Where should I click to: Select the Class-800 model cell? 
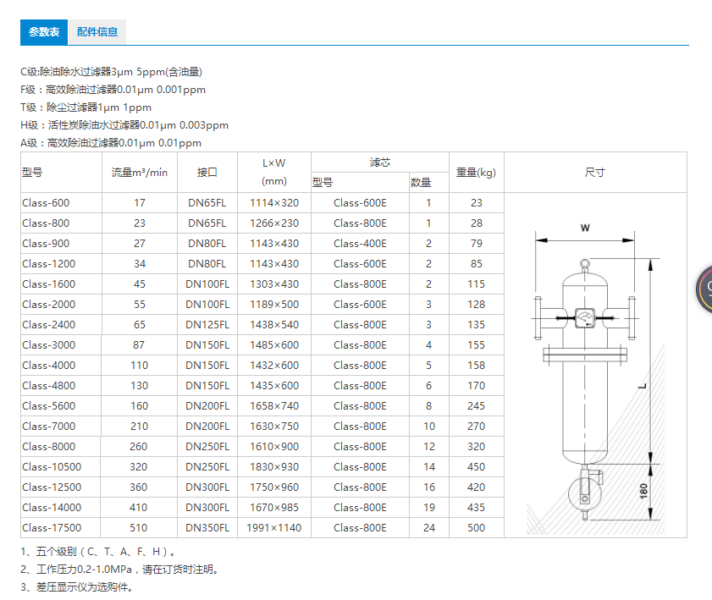(x=61, y=223)
